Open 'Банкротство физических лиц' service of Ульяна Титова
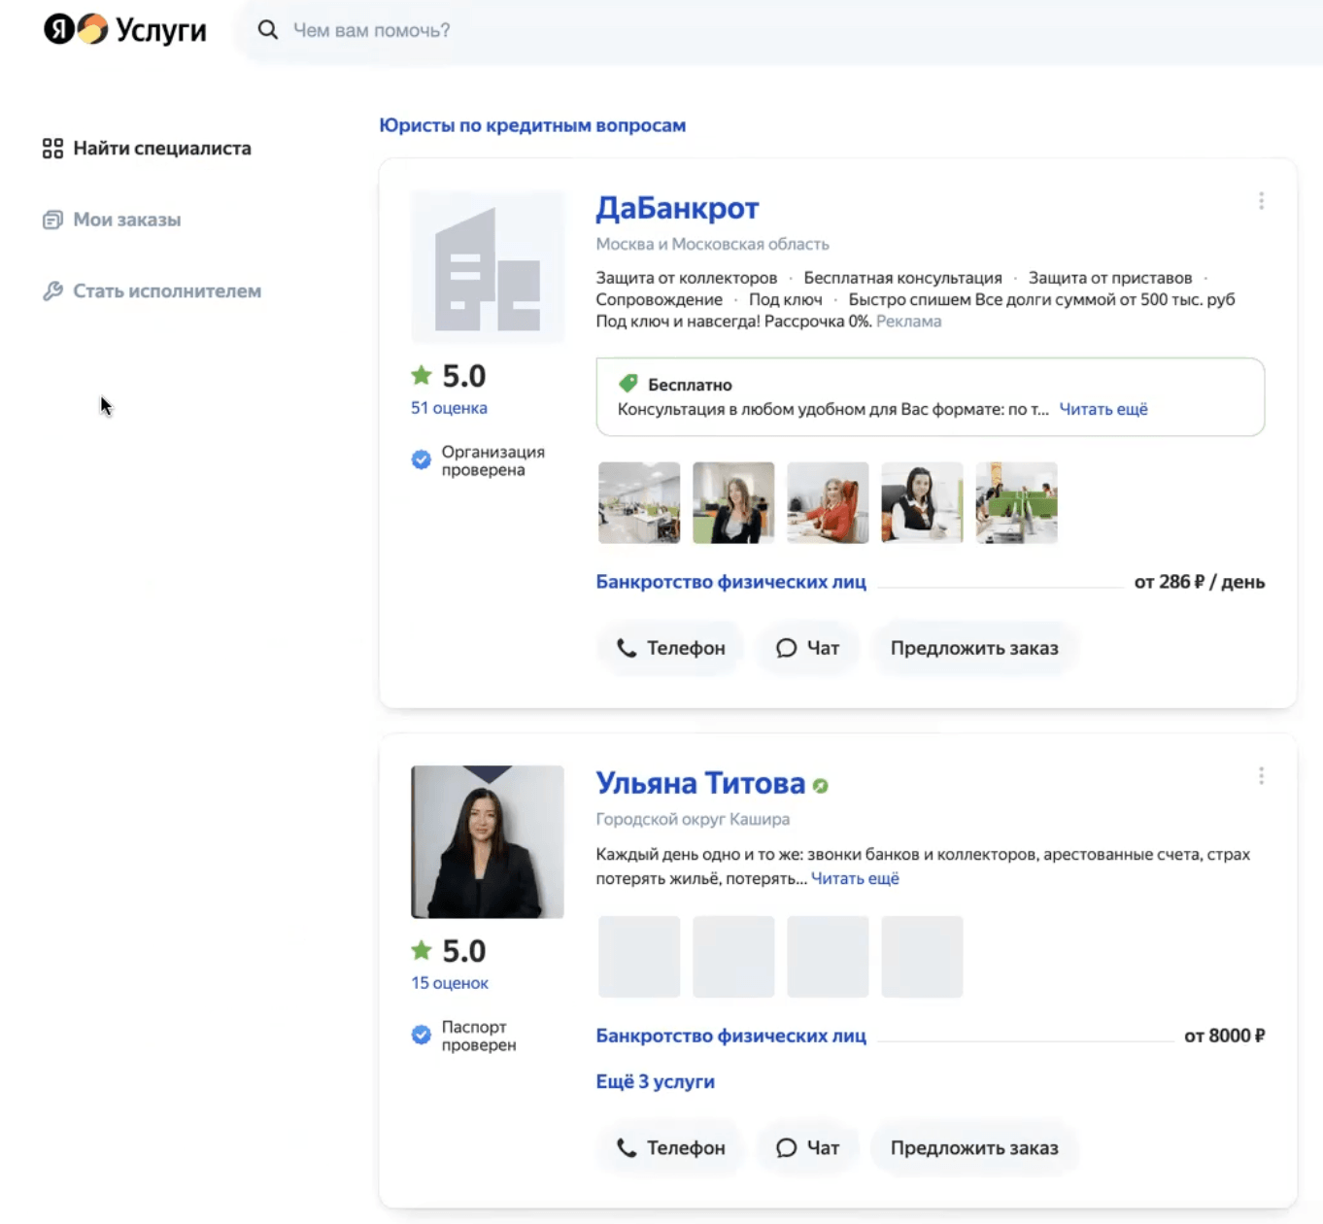The width and height of the screenshot is (1323, 1224). coord(730,1036)
